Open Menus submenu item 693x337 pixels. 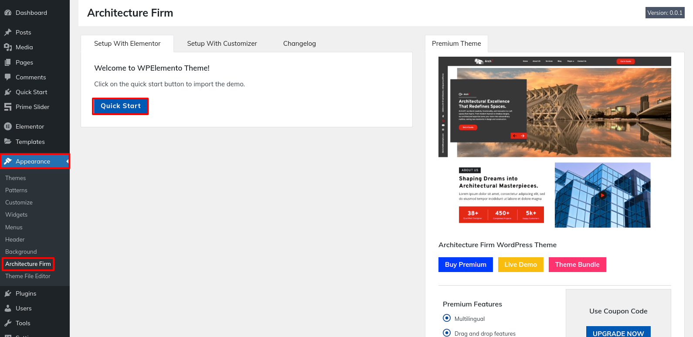point(14,227)
